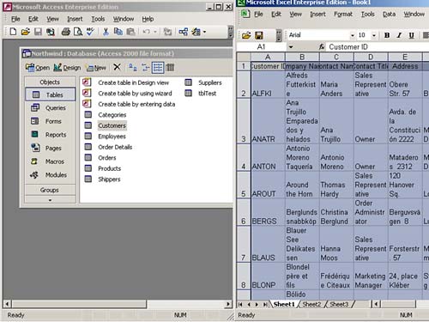Select Excel column header C
429x322 pixels.
(x=336, y=57)
